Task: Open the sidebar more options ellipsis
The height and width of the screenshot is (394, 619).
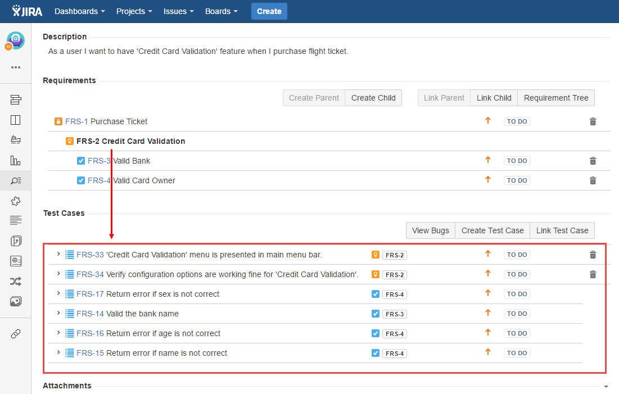Action: point(16,67)
